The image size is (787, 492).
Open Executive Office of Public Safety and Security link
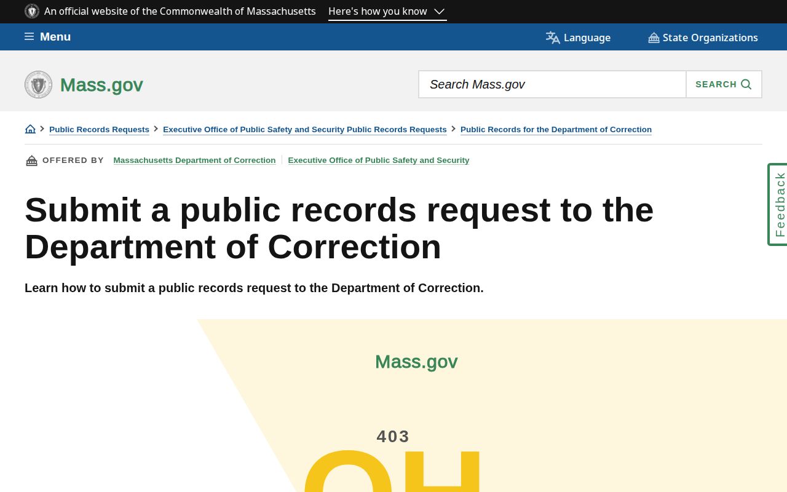[379, 161]
